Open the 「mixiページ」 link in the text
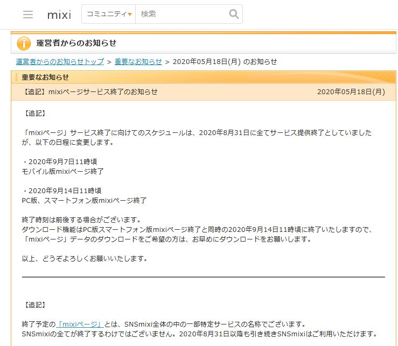This screenshot has width=398, height=346. tap(80, 324)
